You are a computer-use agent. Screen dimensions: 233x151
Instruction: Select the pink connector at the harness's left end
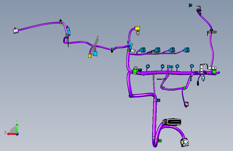click(x=16, y=30)
